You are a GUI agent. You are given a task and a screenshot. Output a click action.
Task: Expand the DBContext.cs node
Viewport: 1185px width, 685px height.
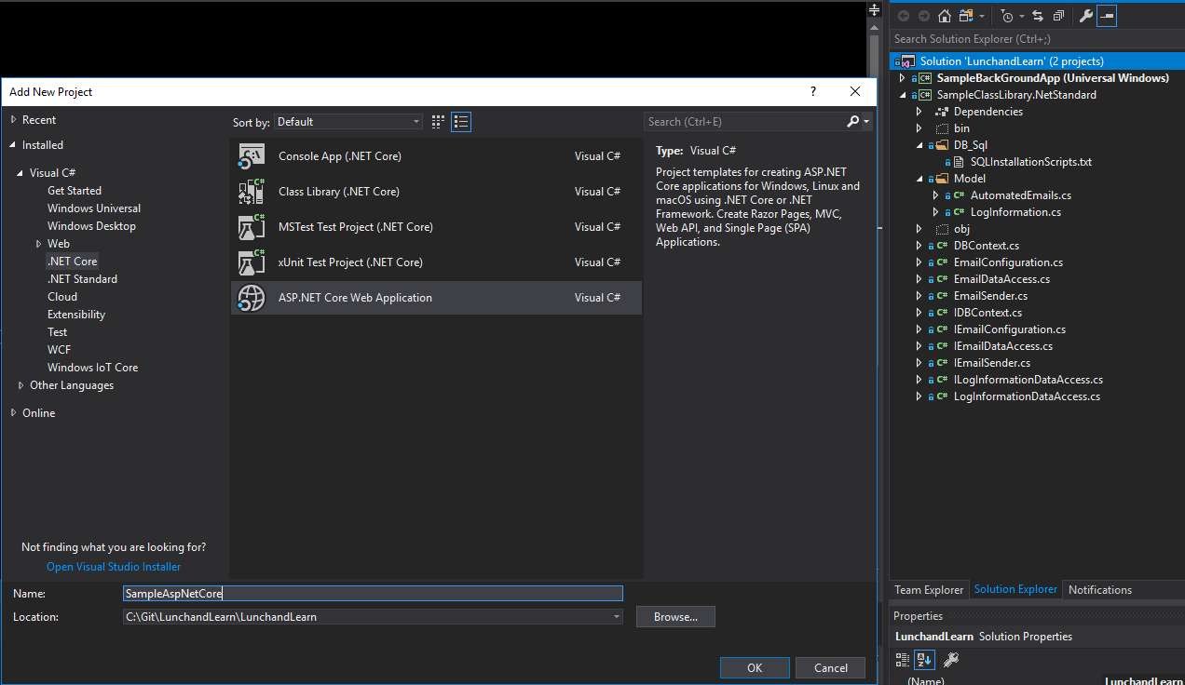coord(919,246)
